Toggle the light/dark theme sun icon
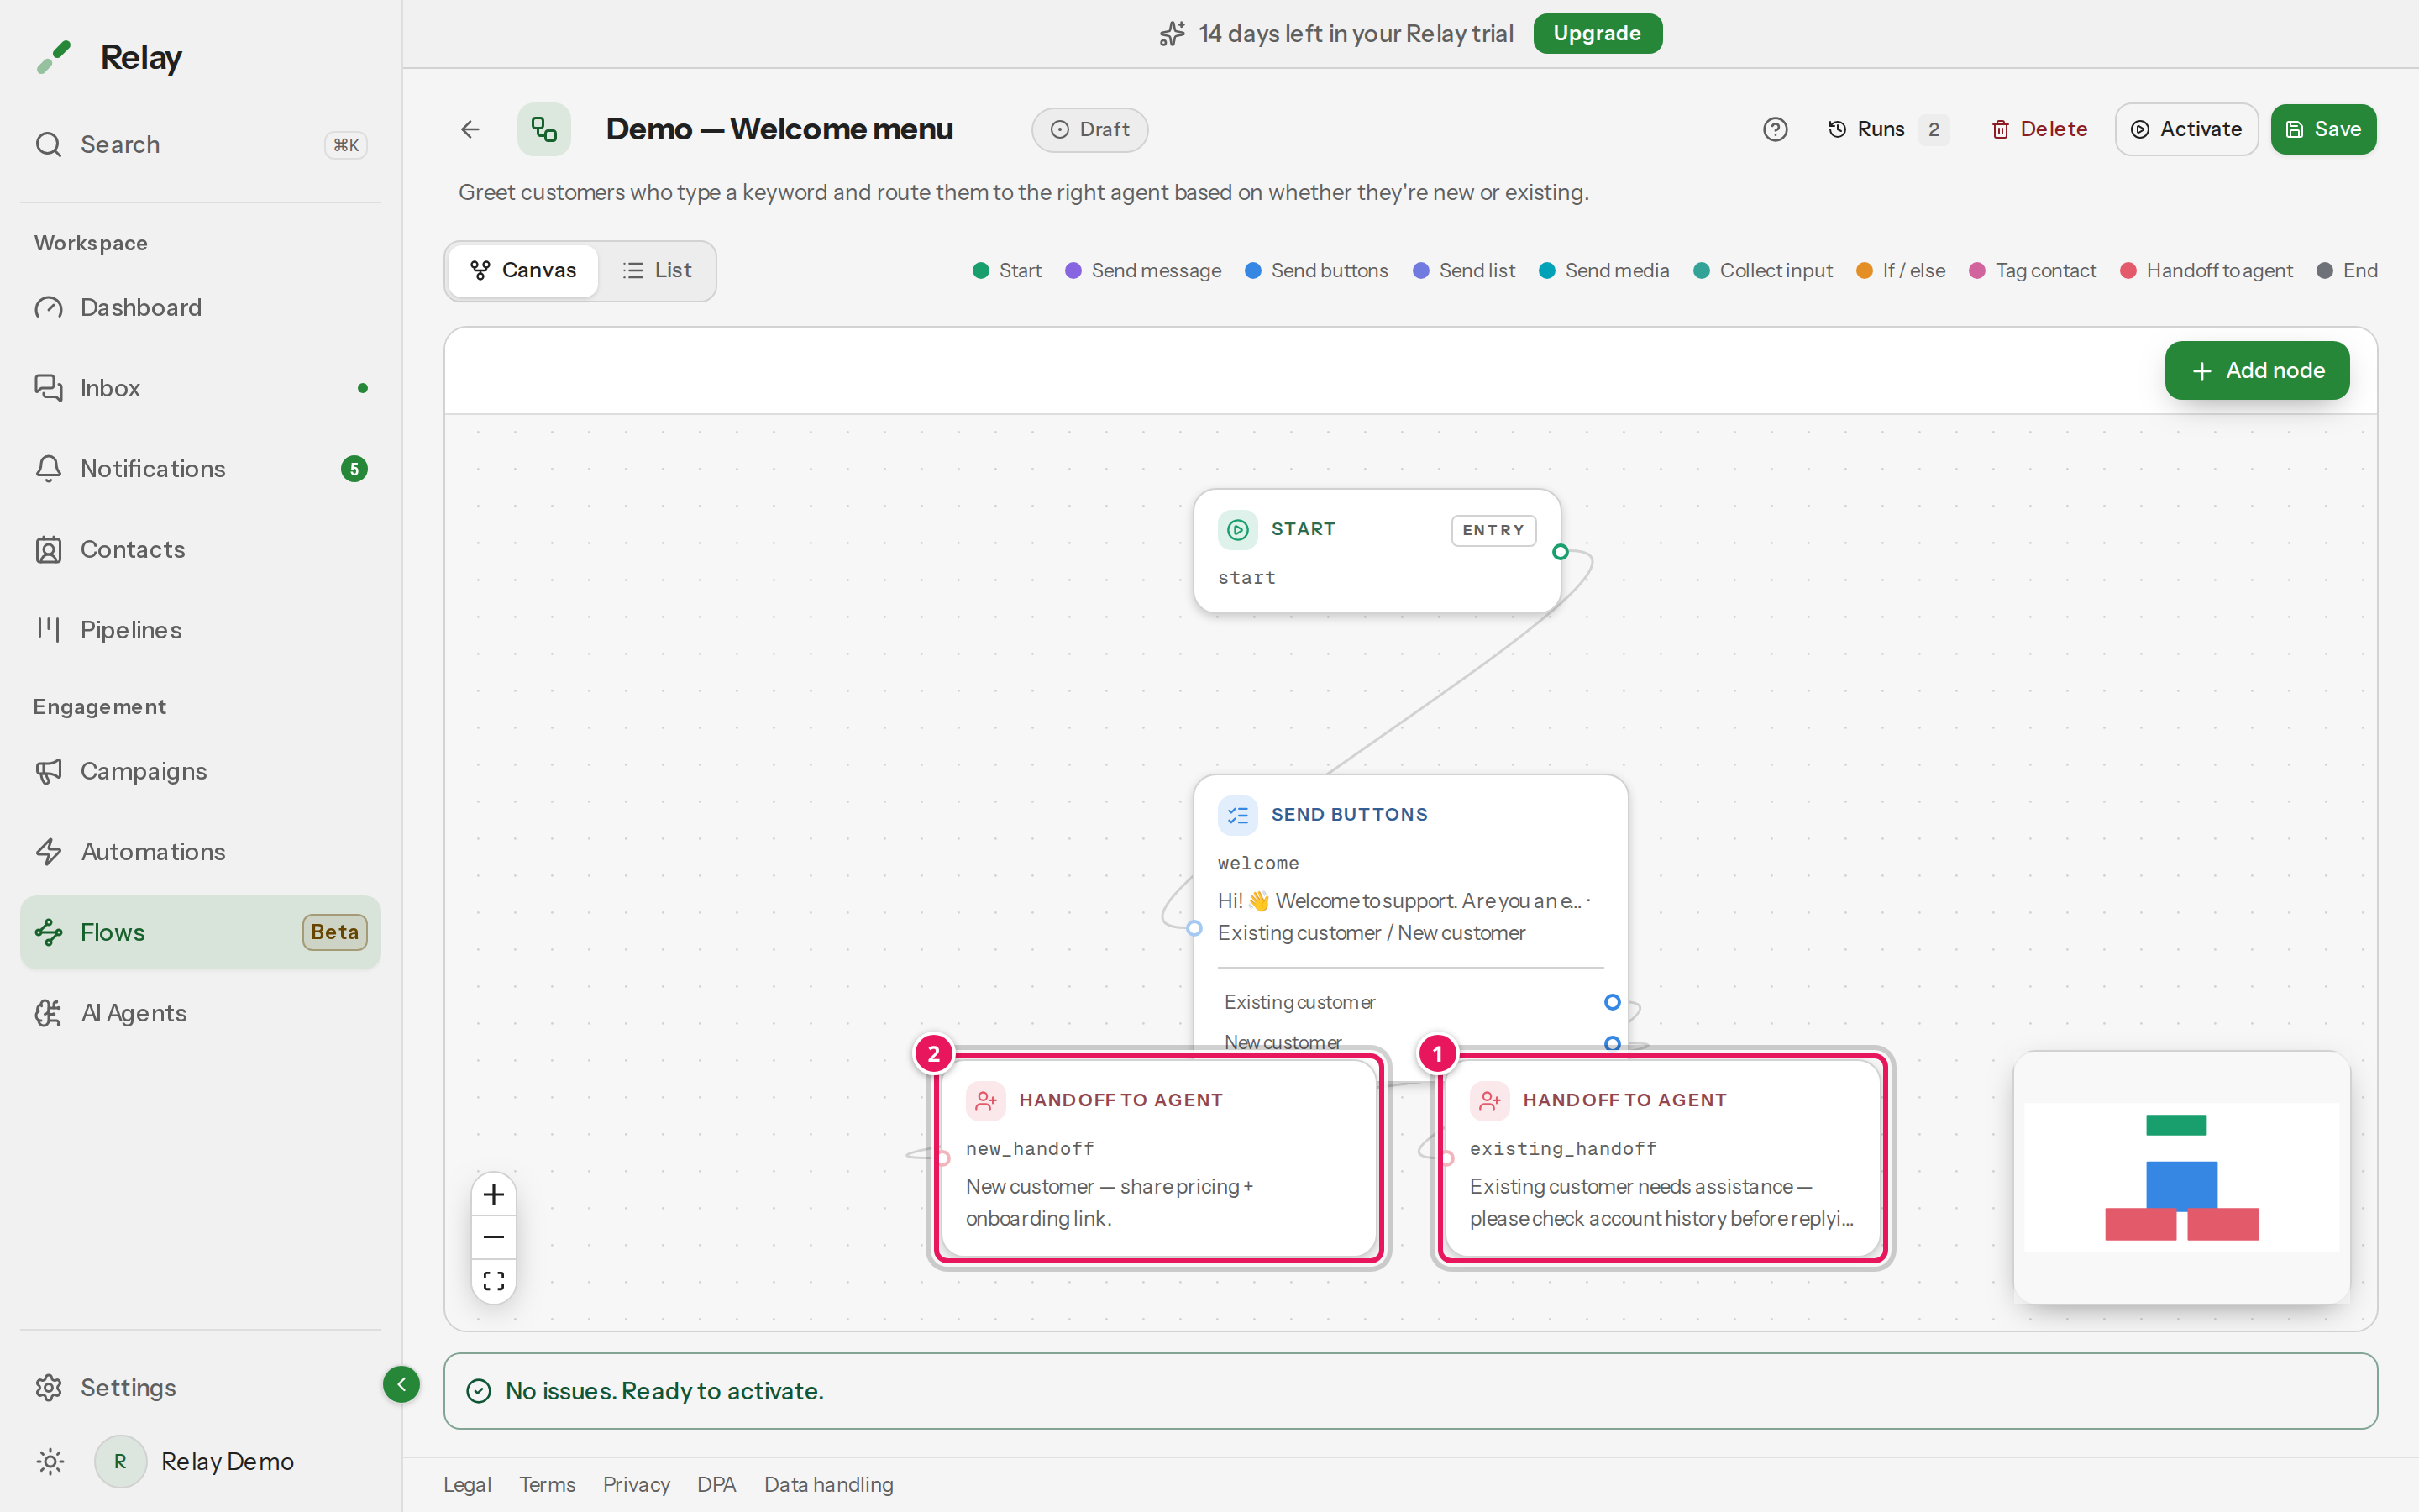 (50, 1462)
